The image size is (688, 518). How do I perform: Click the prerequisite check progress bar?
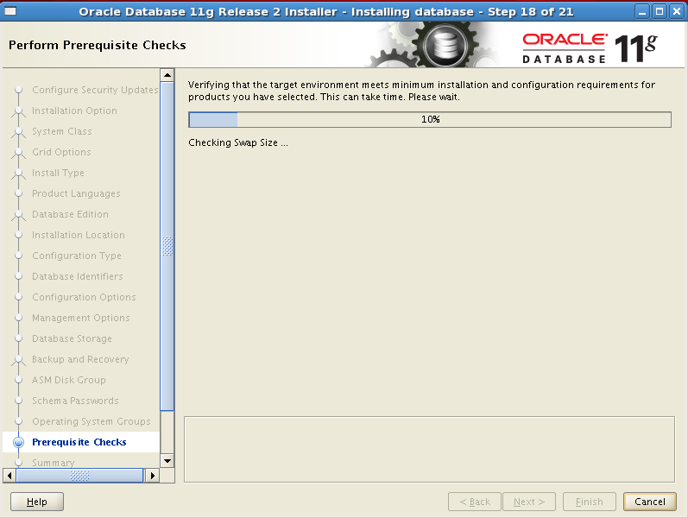click(x=429, y=120)
